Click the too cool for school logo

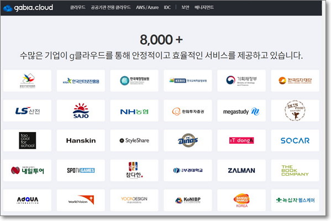[27, 140]
